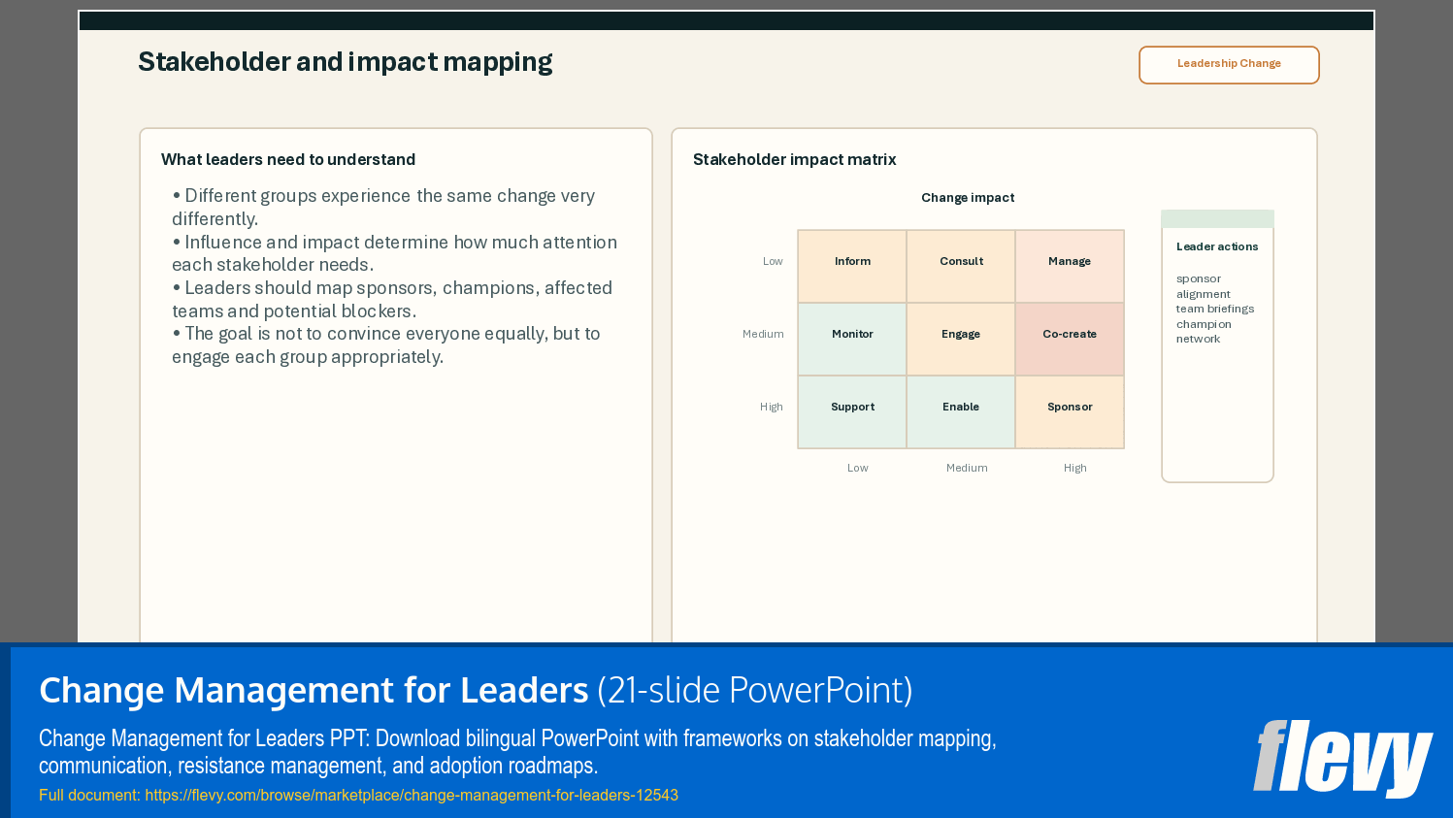
Task: Click the bullet starting 'Different groups experience'
Action: pyautogui.click(x=383, y=207)
